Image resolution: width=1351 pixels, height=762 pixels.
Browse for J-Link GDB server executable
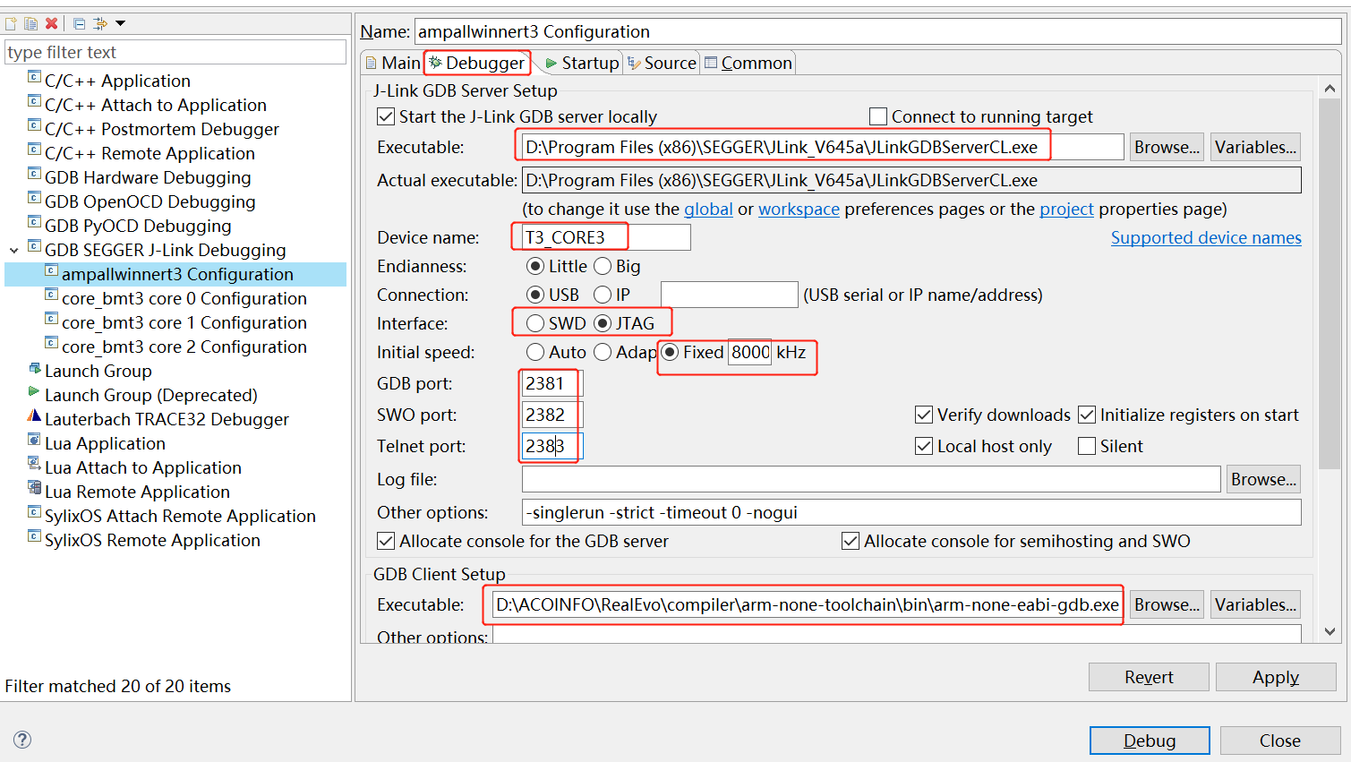tap(1167, 147)
